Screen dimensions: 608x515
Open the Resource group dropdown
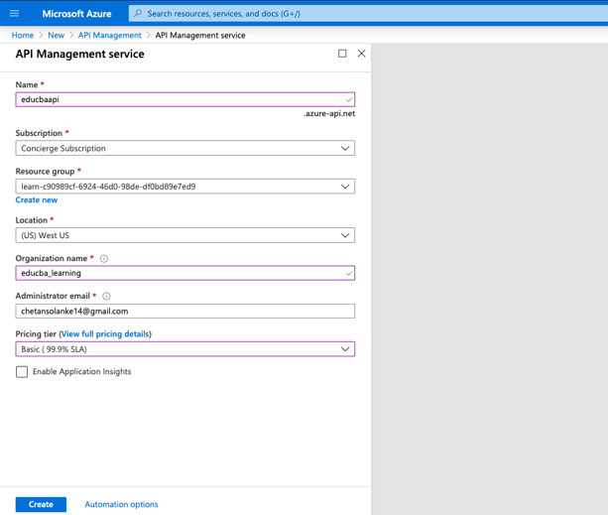(x=184, y=187)
